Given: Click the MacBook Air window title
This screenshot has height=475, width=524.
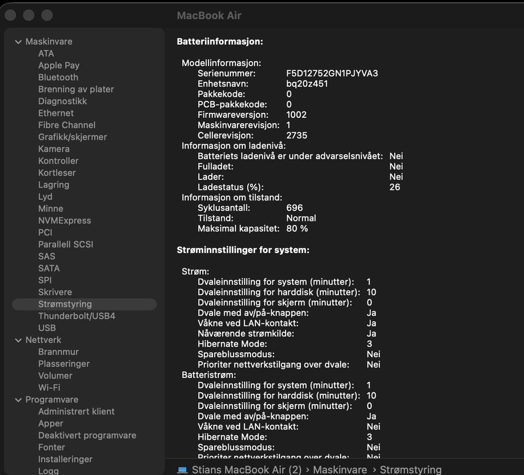Looking at the screenshot, I should [x=209, y=16].
